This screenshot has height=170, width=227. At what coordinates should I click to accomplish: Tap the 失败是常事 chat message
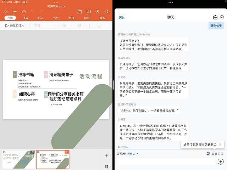click(153, 89)
